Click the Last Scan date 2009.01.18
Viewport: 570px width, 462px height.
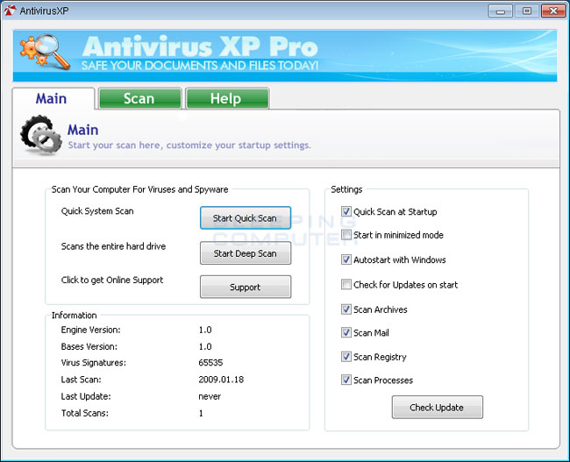point(221,380)
